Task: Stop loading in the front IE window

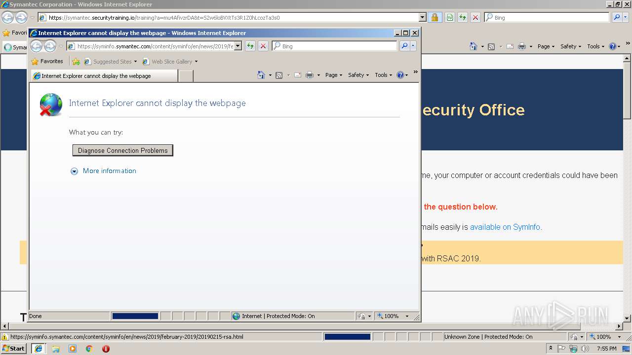Action: (x=263, y=46)
